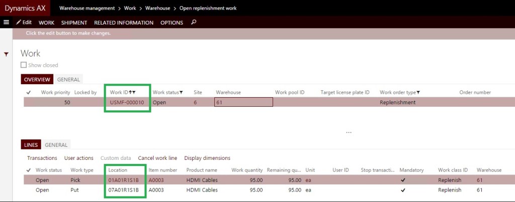The image size is (515, 202).
Task: Toggle Mandatory check on Pick line
Action: pyautogui.click(x=403, y=180)
